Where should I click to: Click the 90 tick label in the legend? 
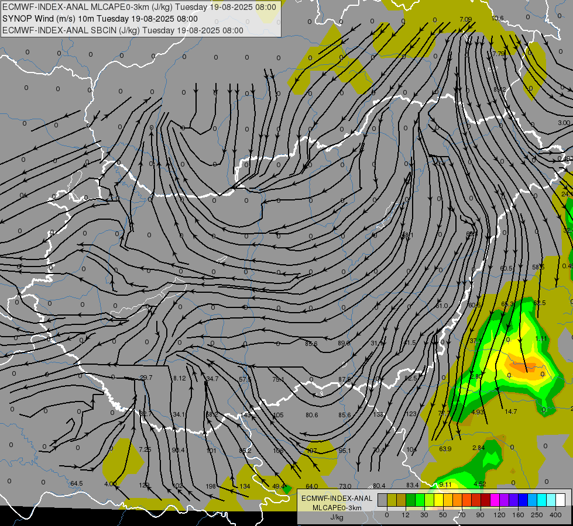[x=480, y=515]
